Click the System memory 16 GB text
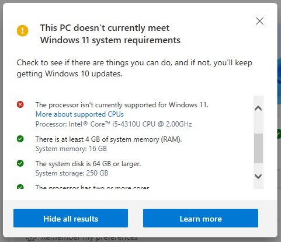 coord(71,149)
